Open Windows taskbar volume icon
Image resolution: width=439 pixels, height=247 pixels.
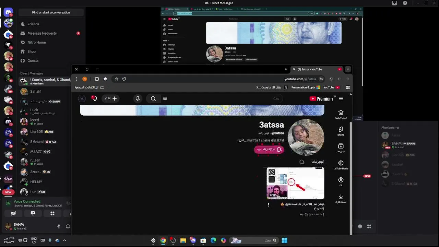(20, 240)
